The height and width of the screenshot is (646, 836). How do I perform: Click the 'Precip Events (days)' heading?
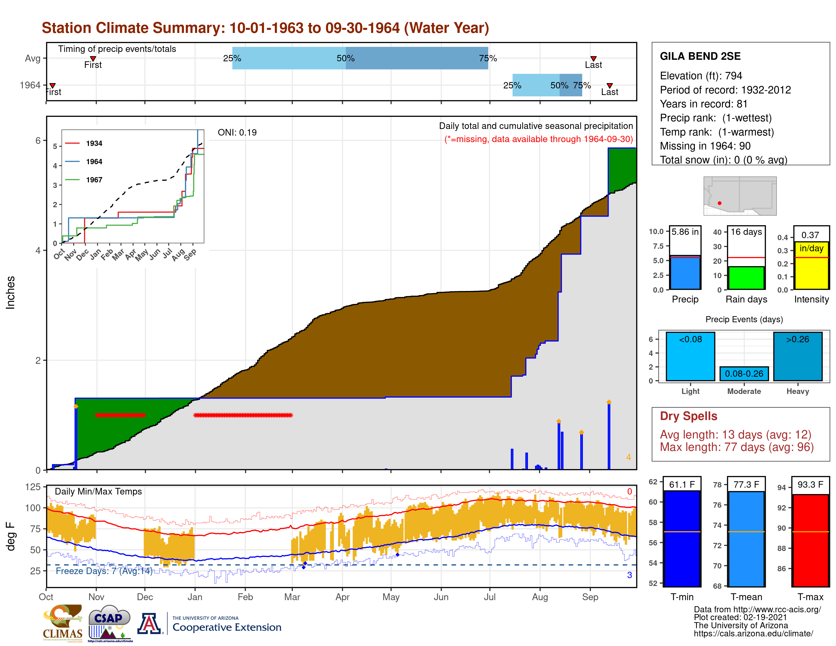coord(744,319)
